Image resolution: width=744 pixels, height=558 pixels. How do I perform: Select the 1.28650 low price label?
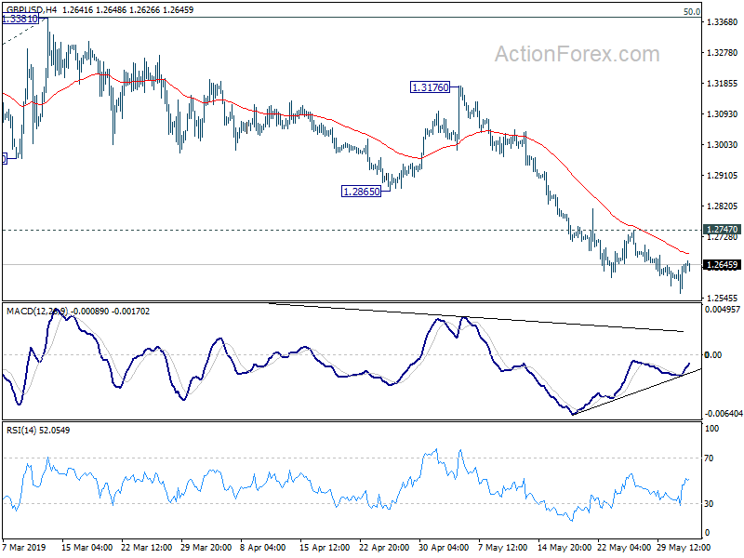point(362,192)
